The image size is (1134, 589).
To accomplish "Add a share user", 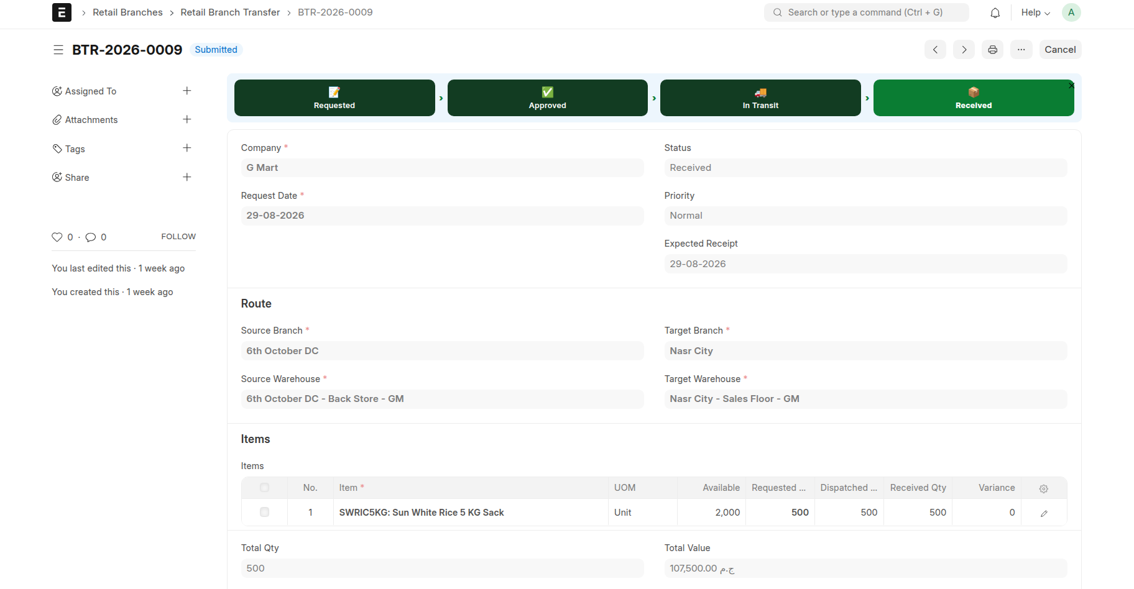I will (187, 177).
